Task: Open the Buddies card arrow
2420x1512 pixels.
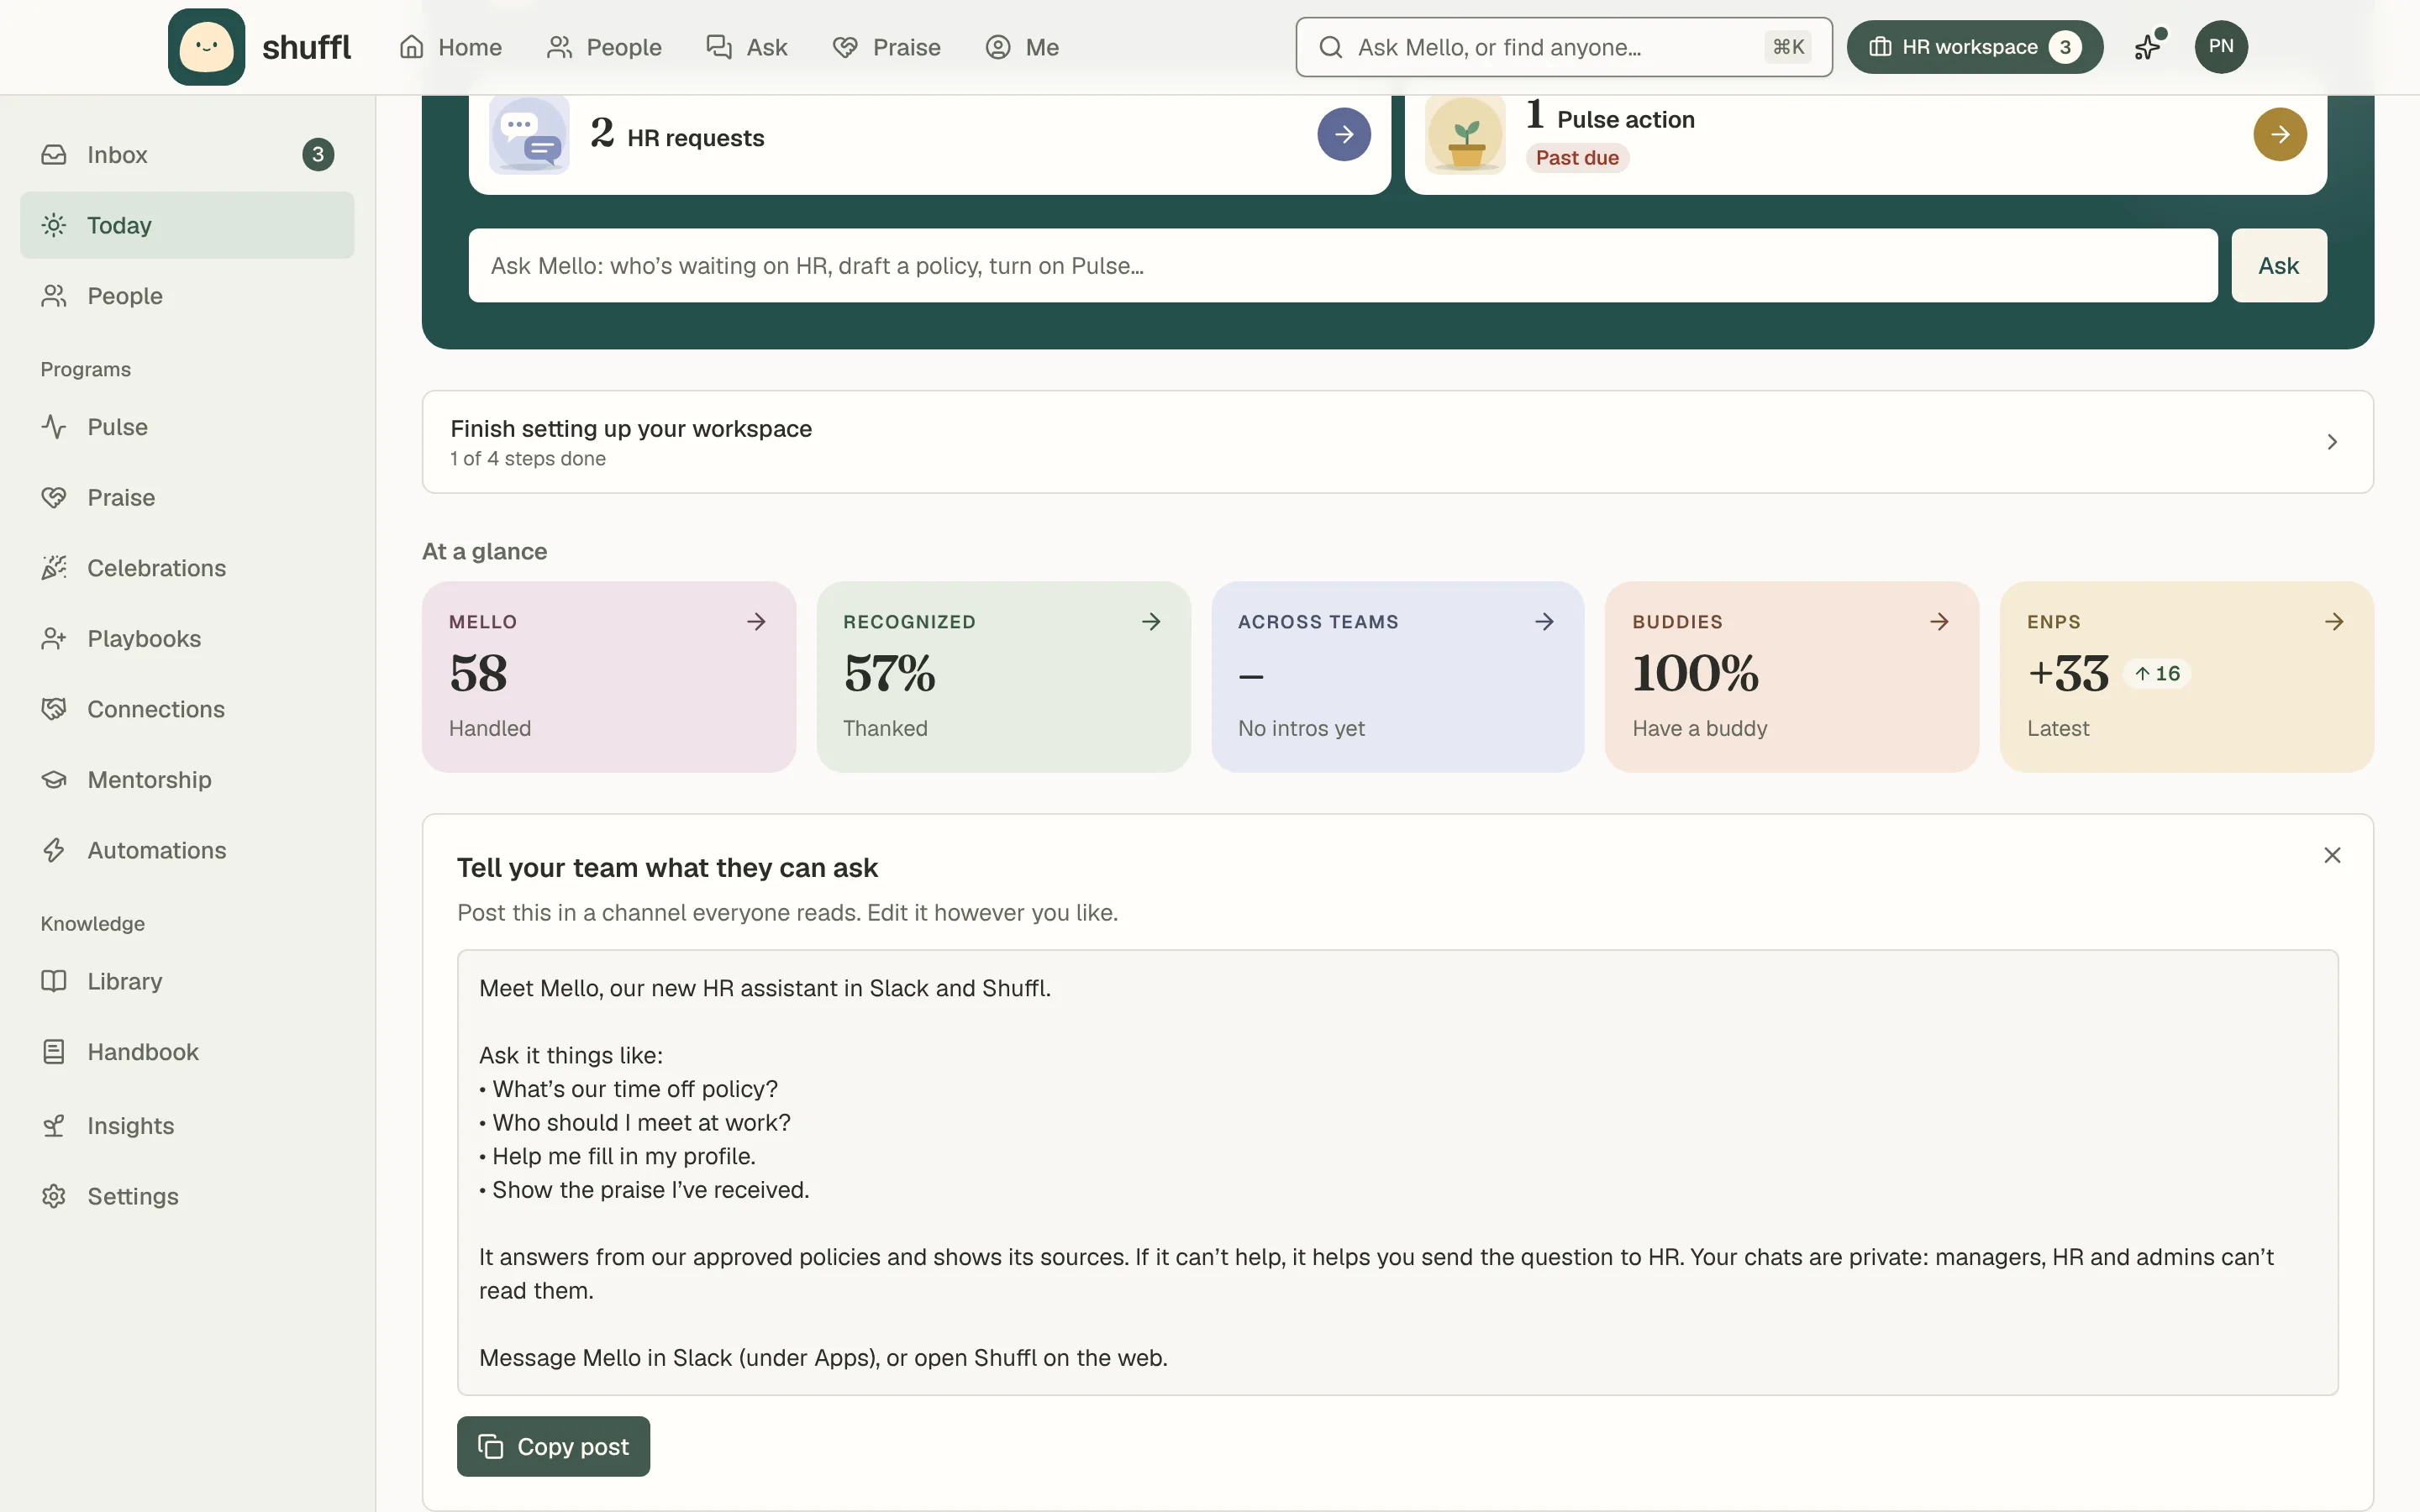Action: tap(1939, 622)
